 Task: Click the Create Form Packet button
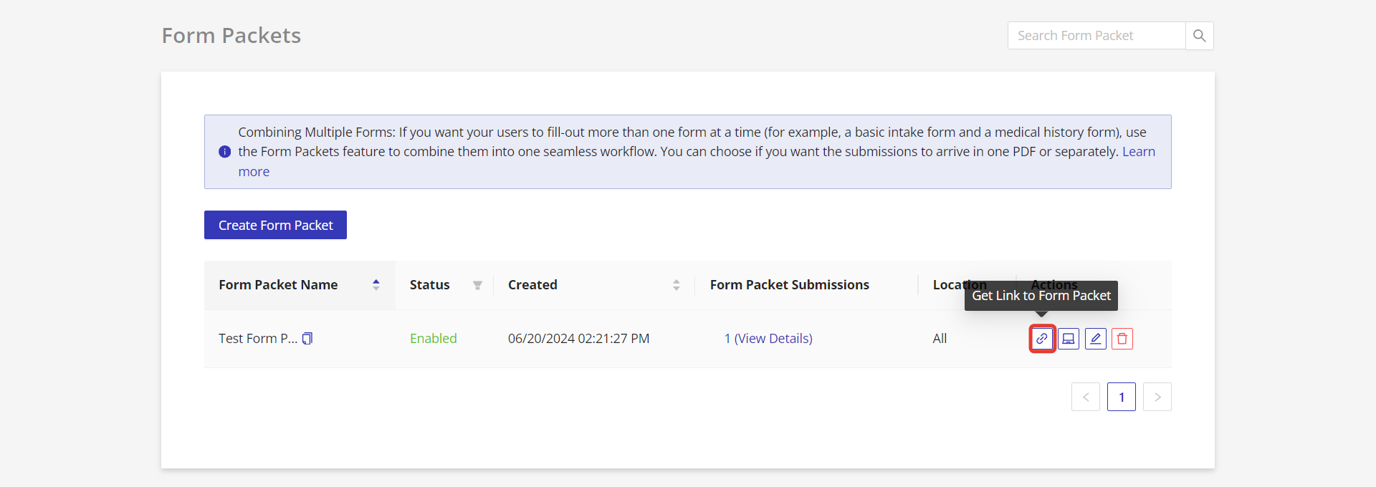pyautogui.click(x=275, y=225)
